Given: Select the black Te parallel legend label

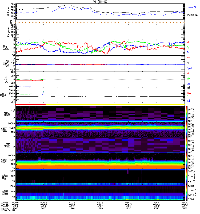Looking at the screenshot, I should click(189, 88).
